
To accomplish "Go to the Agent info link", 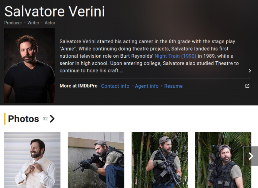I will (147, 86).
